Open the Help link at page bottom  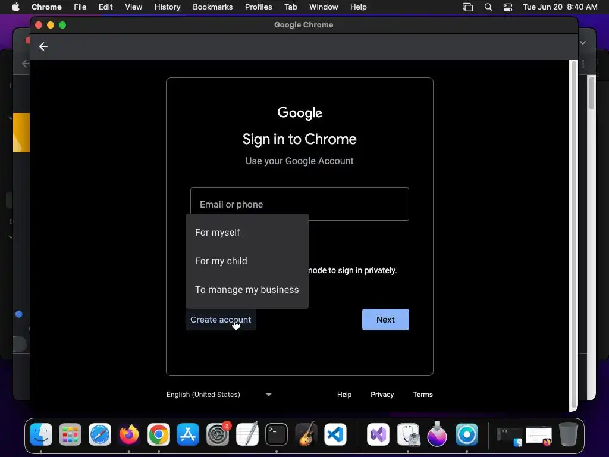[344, 395]
